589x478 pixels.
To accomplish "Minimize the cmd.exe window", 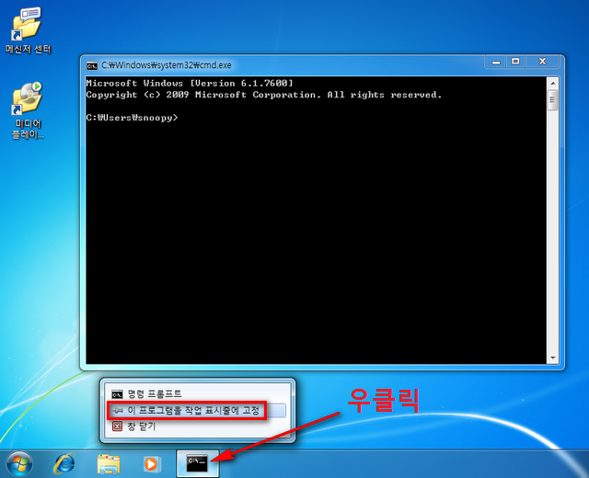I will click(496, 62).
